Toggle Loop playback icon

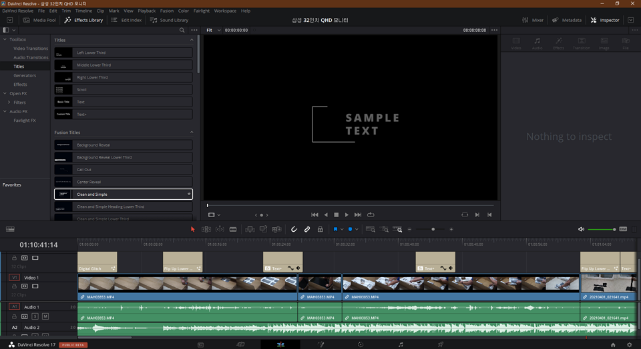371,215
